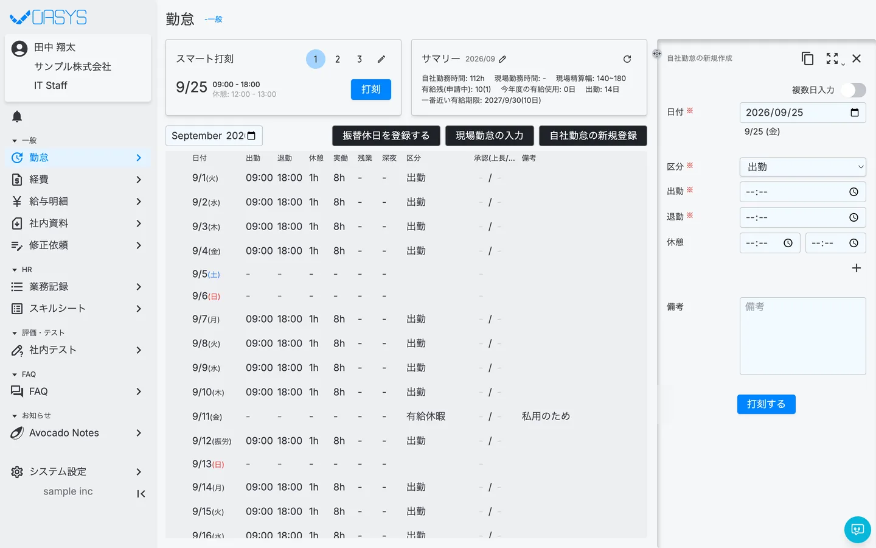876x548 pixels.
Task: Expand the side panel to fullscreen
Action: [832, 58]
